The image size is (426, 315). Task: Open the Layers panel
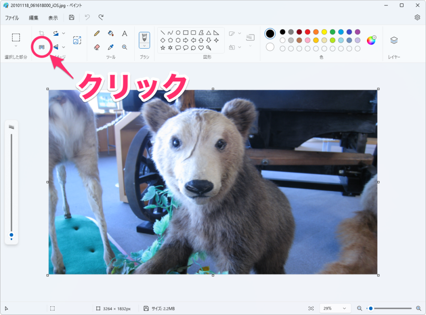click(x=394, y=40)
